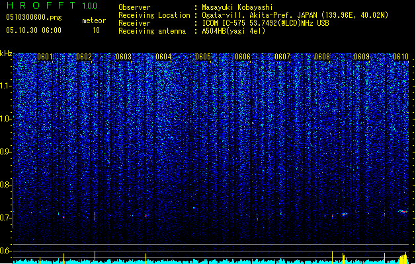Click the 0610 time marker
This screenshot has height=264, width=416.
tap(401, 57)
